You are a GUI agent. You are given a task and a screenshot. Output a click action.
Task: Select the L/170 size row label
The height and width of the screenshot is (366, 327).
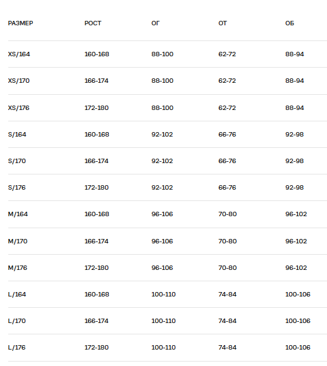17,321
